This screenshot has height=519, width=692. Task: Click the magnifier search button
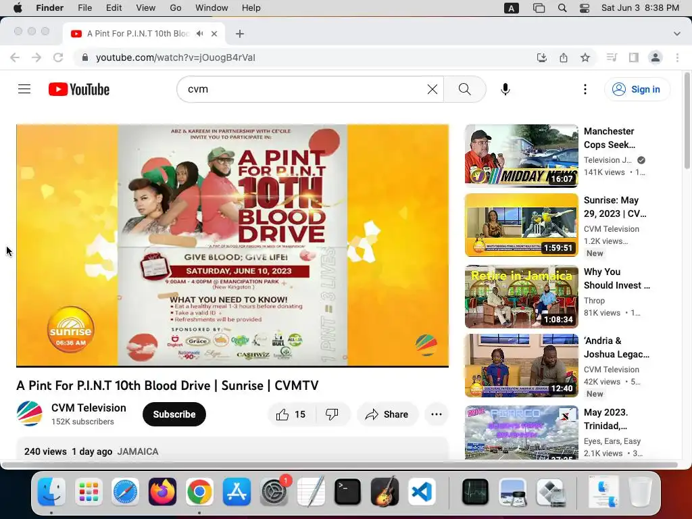click(x=465, y=89)
